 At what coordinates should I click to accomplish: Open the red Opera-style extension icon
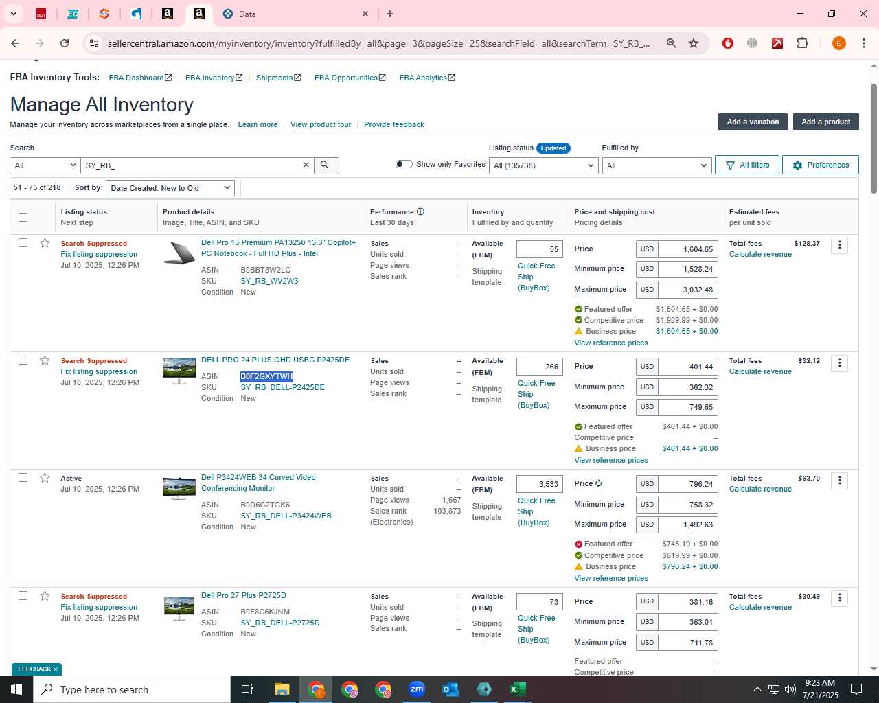728,43
